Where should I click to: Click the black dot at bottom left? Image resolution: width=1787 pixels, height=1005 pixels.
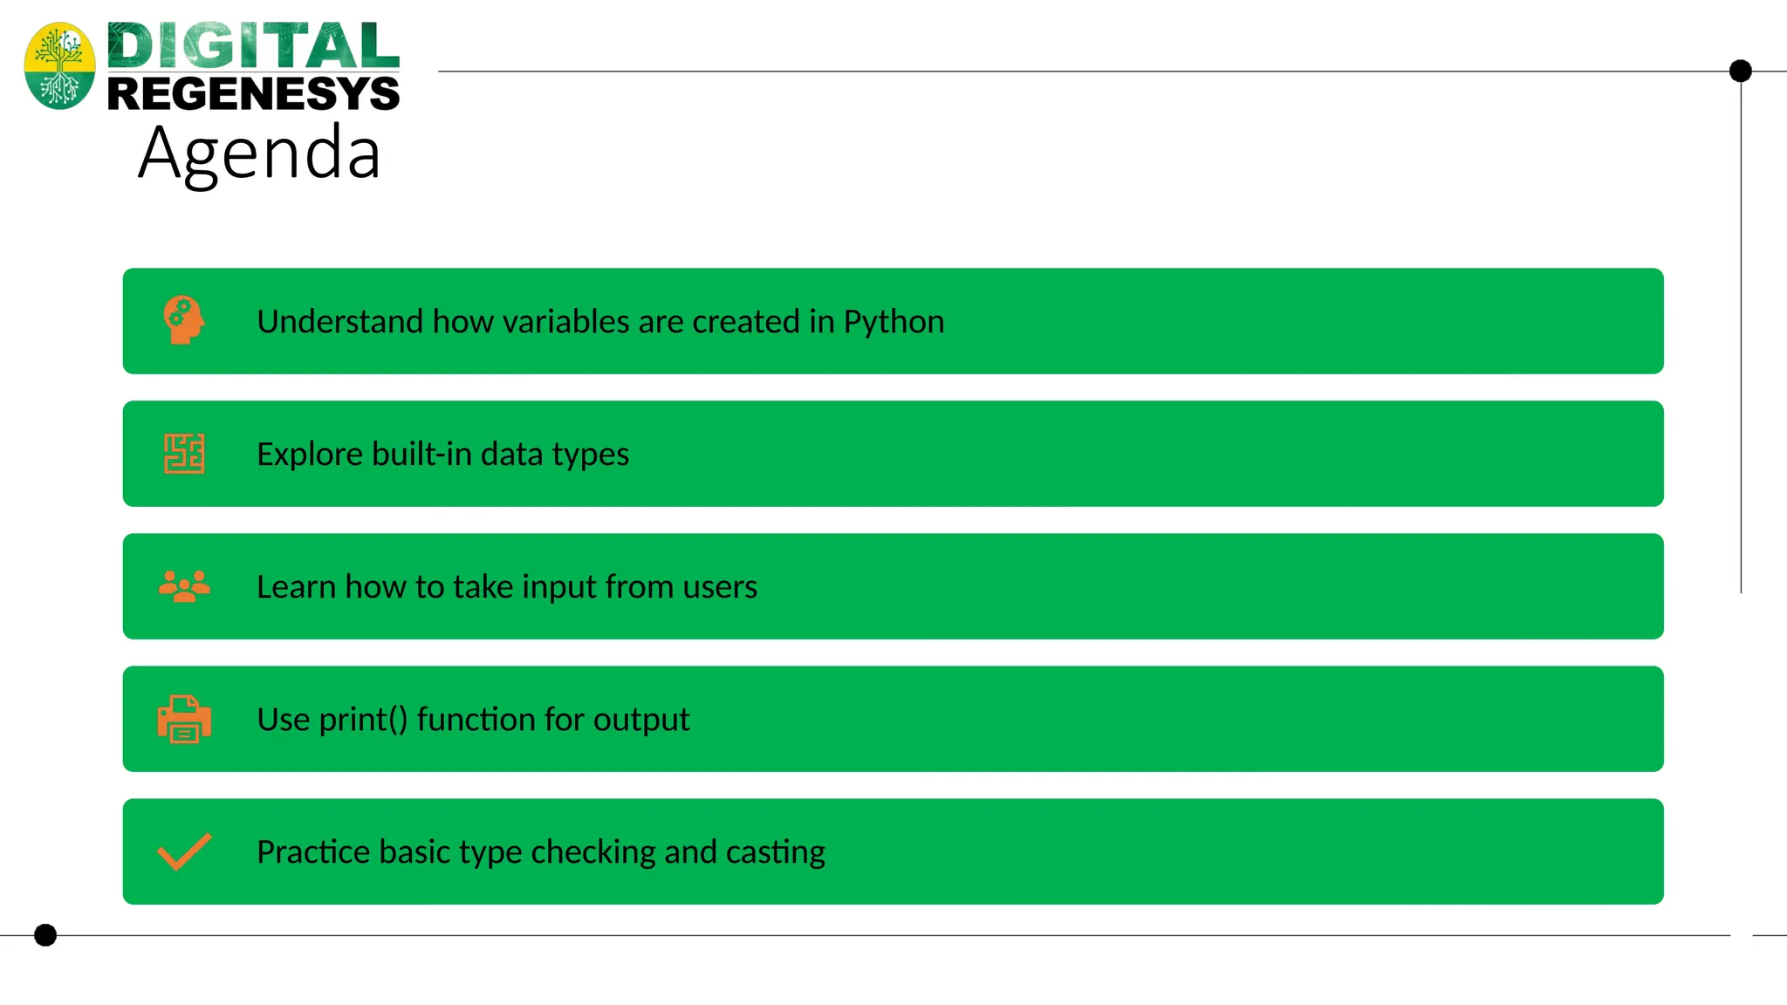45,935
